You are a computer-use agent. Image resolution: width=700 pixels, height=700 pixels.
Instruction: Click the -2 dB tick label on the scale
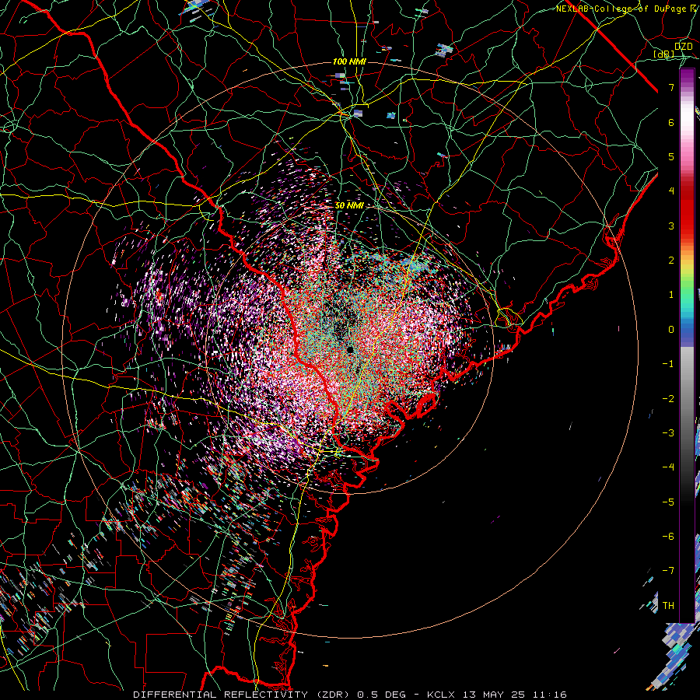point(668,399)
